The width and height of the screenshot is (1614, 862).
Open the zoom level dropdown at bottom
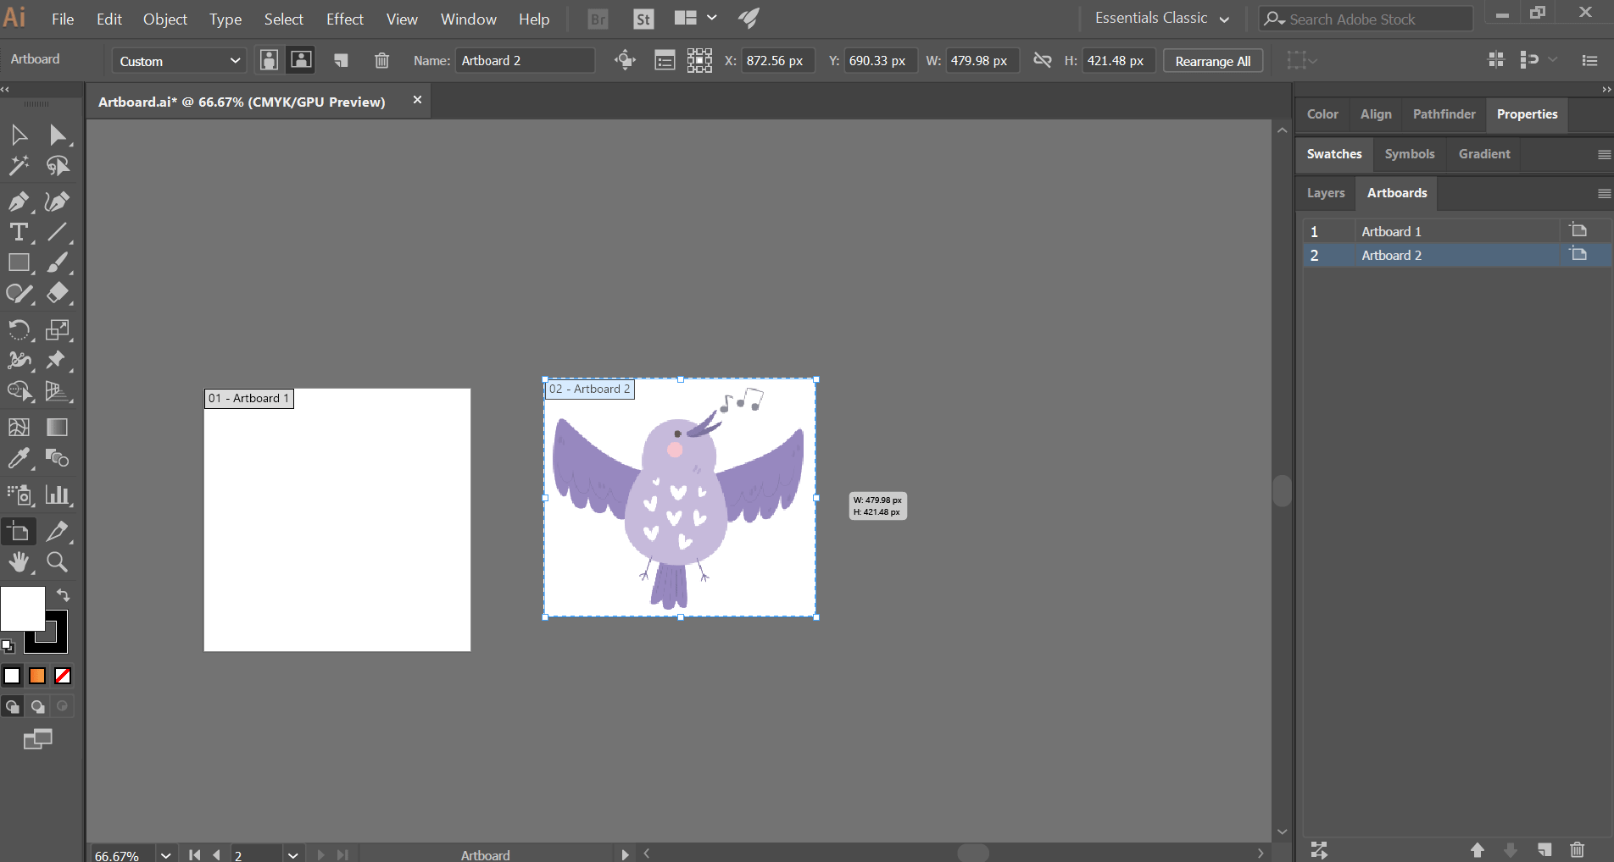(165, 854)
